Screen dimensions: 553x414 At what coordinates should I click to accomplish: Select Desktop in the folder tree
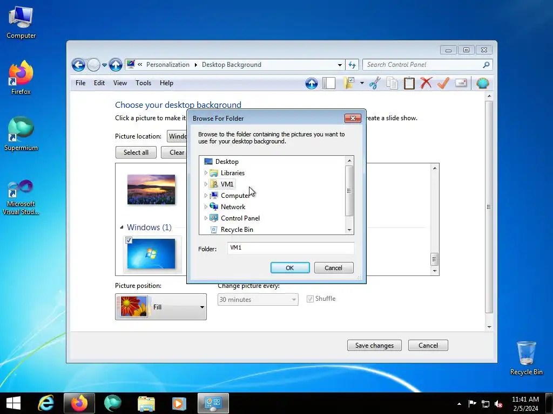(x=227, y=162)
